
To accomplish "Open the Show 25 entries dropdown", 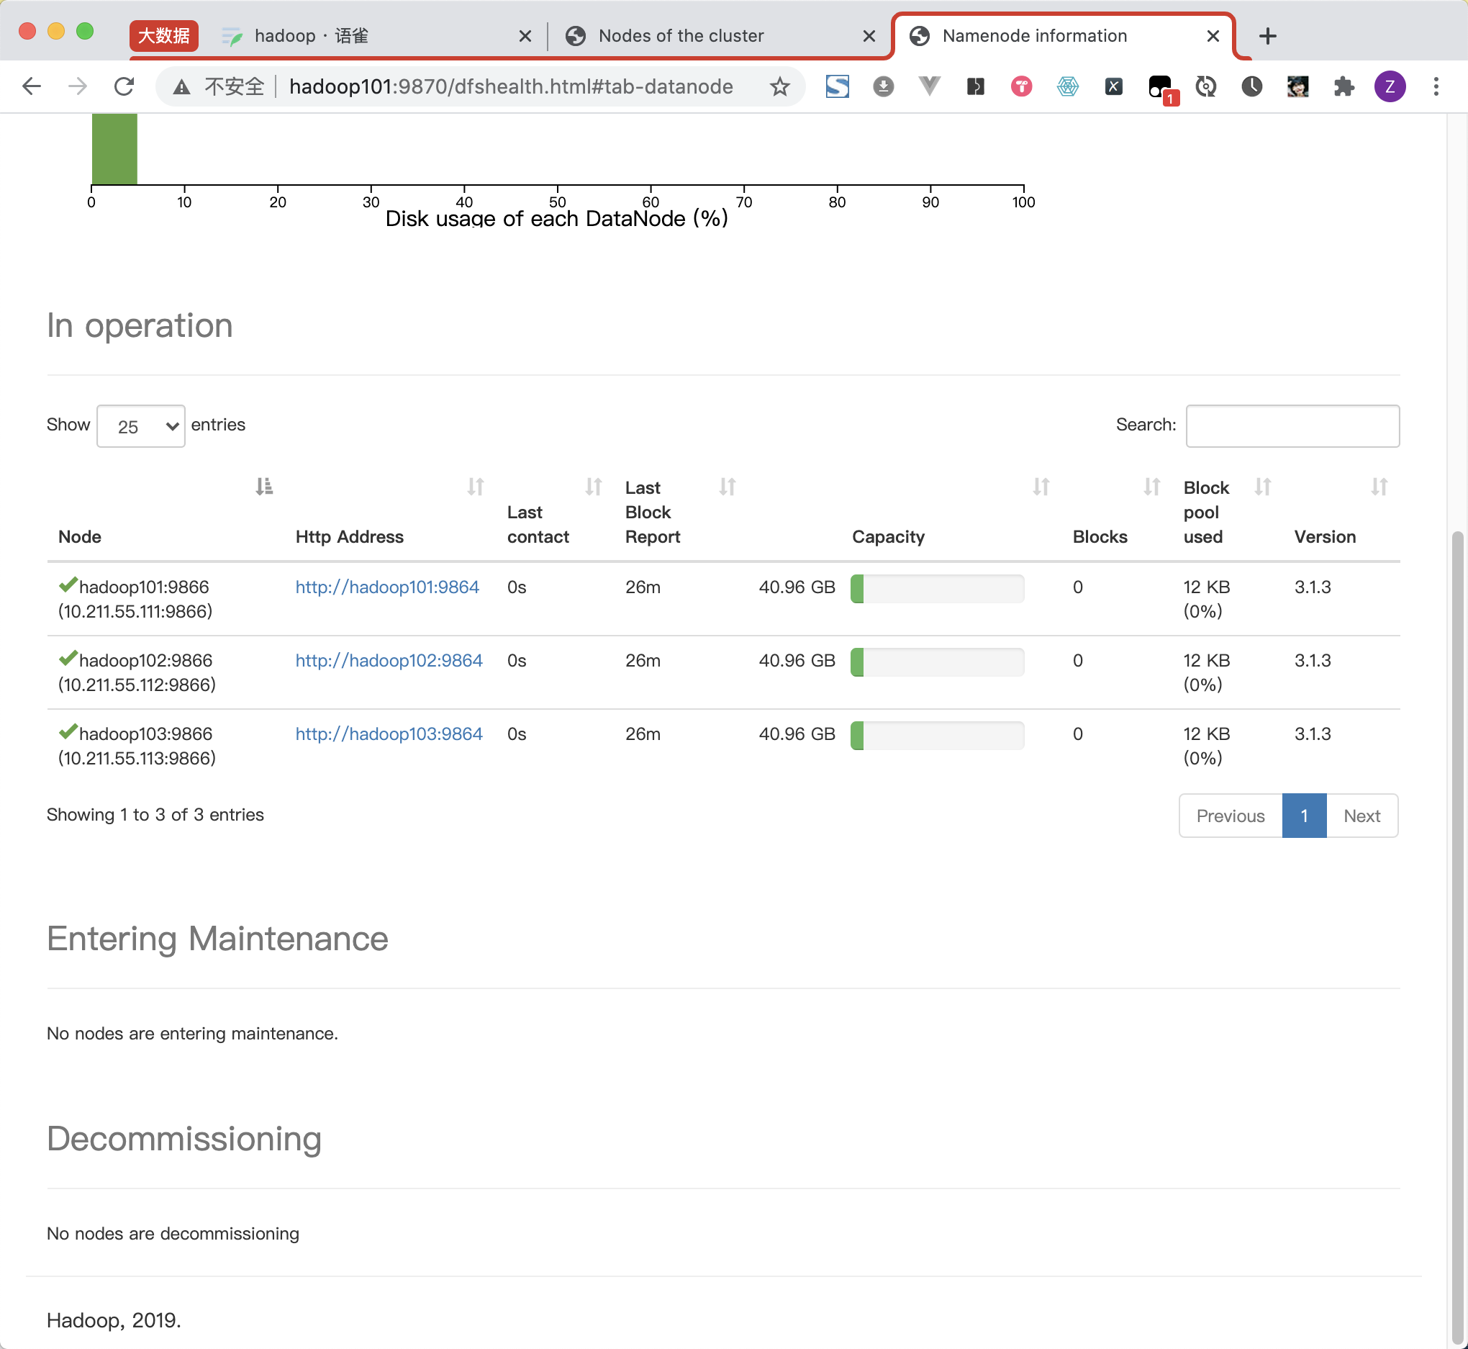I will tap(141, 426).
